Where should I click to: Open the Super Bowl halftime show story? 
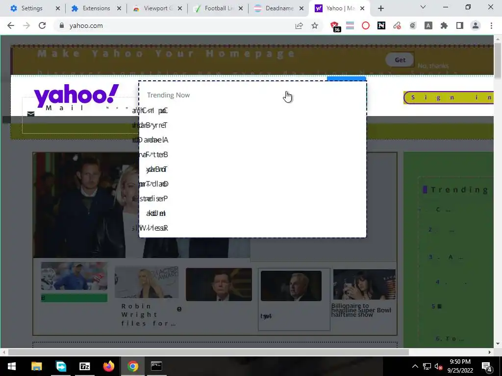361,310
